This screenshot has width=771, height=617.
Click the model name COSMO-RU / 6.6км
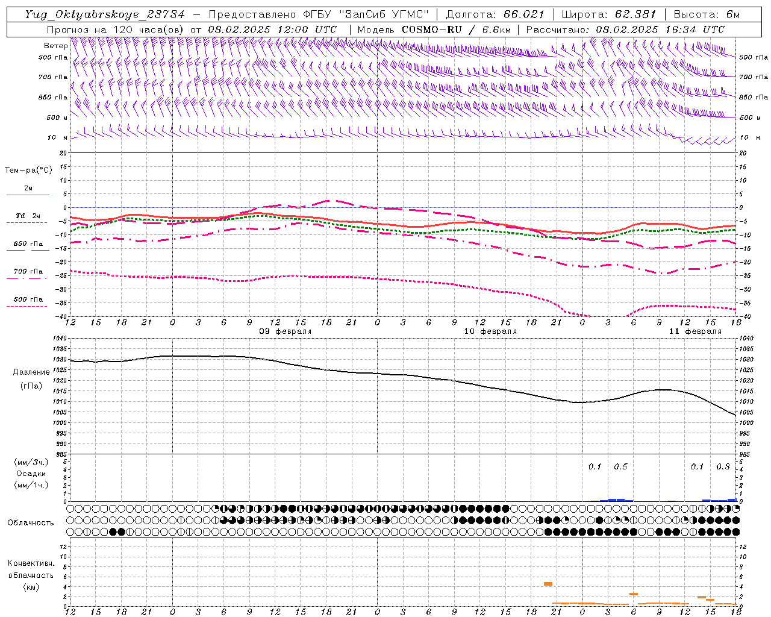(456, 30)
